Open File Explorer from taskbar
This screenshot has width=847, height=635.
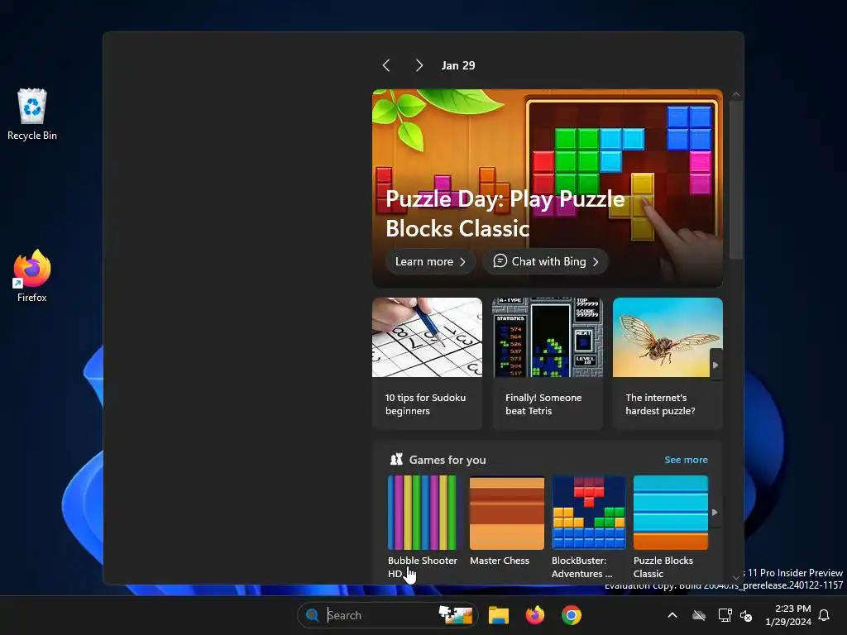pos(499,615)
